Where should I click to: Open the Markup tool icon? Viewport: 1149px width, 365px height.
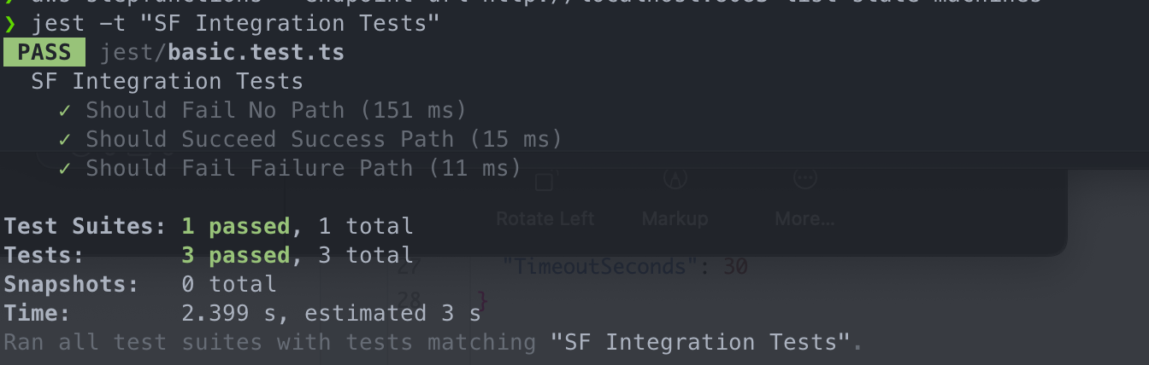675,178
